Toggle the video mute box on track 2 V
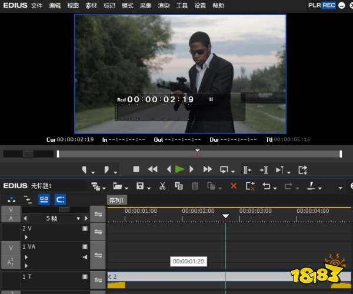Image resolution: width=353 pixels, height=294 pixels. tap(85, 228)
